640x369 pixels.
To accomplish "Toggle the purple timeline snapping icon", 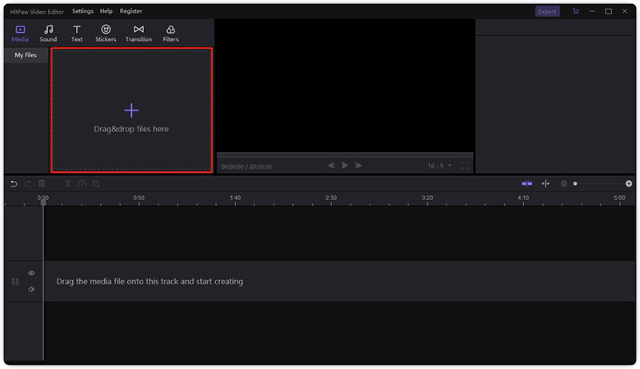I will (526, 183).
